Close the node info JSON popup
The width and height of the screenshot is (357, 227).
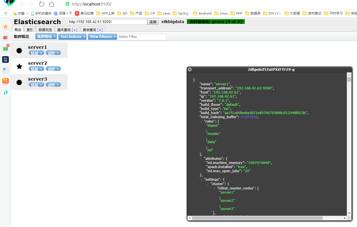point(190,70)
